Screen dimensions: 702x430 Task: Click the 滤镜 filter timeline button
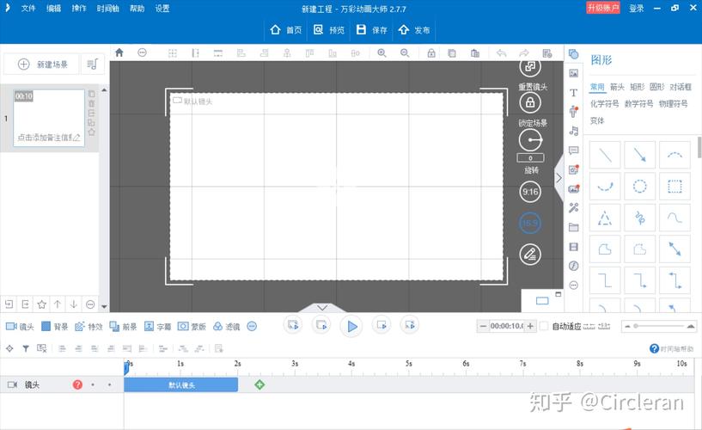[x=227, y=327]
